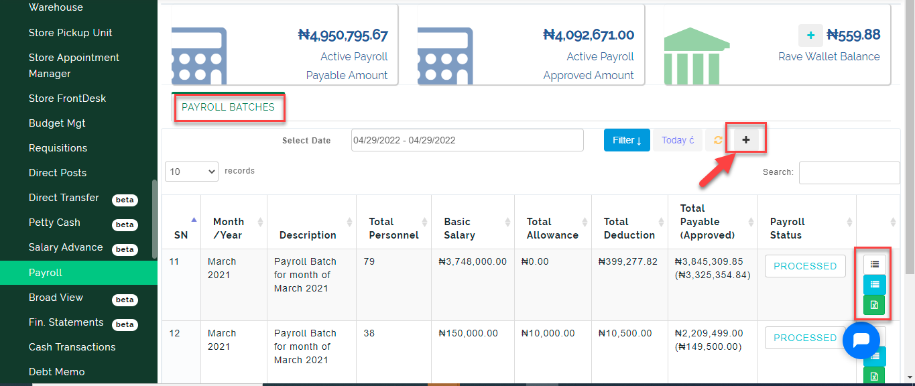
Task: Click the ₦4,950,795.67 payable amount
Action: (343, 35)
